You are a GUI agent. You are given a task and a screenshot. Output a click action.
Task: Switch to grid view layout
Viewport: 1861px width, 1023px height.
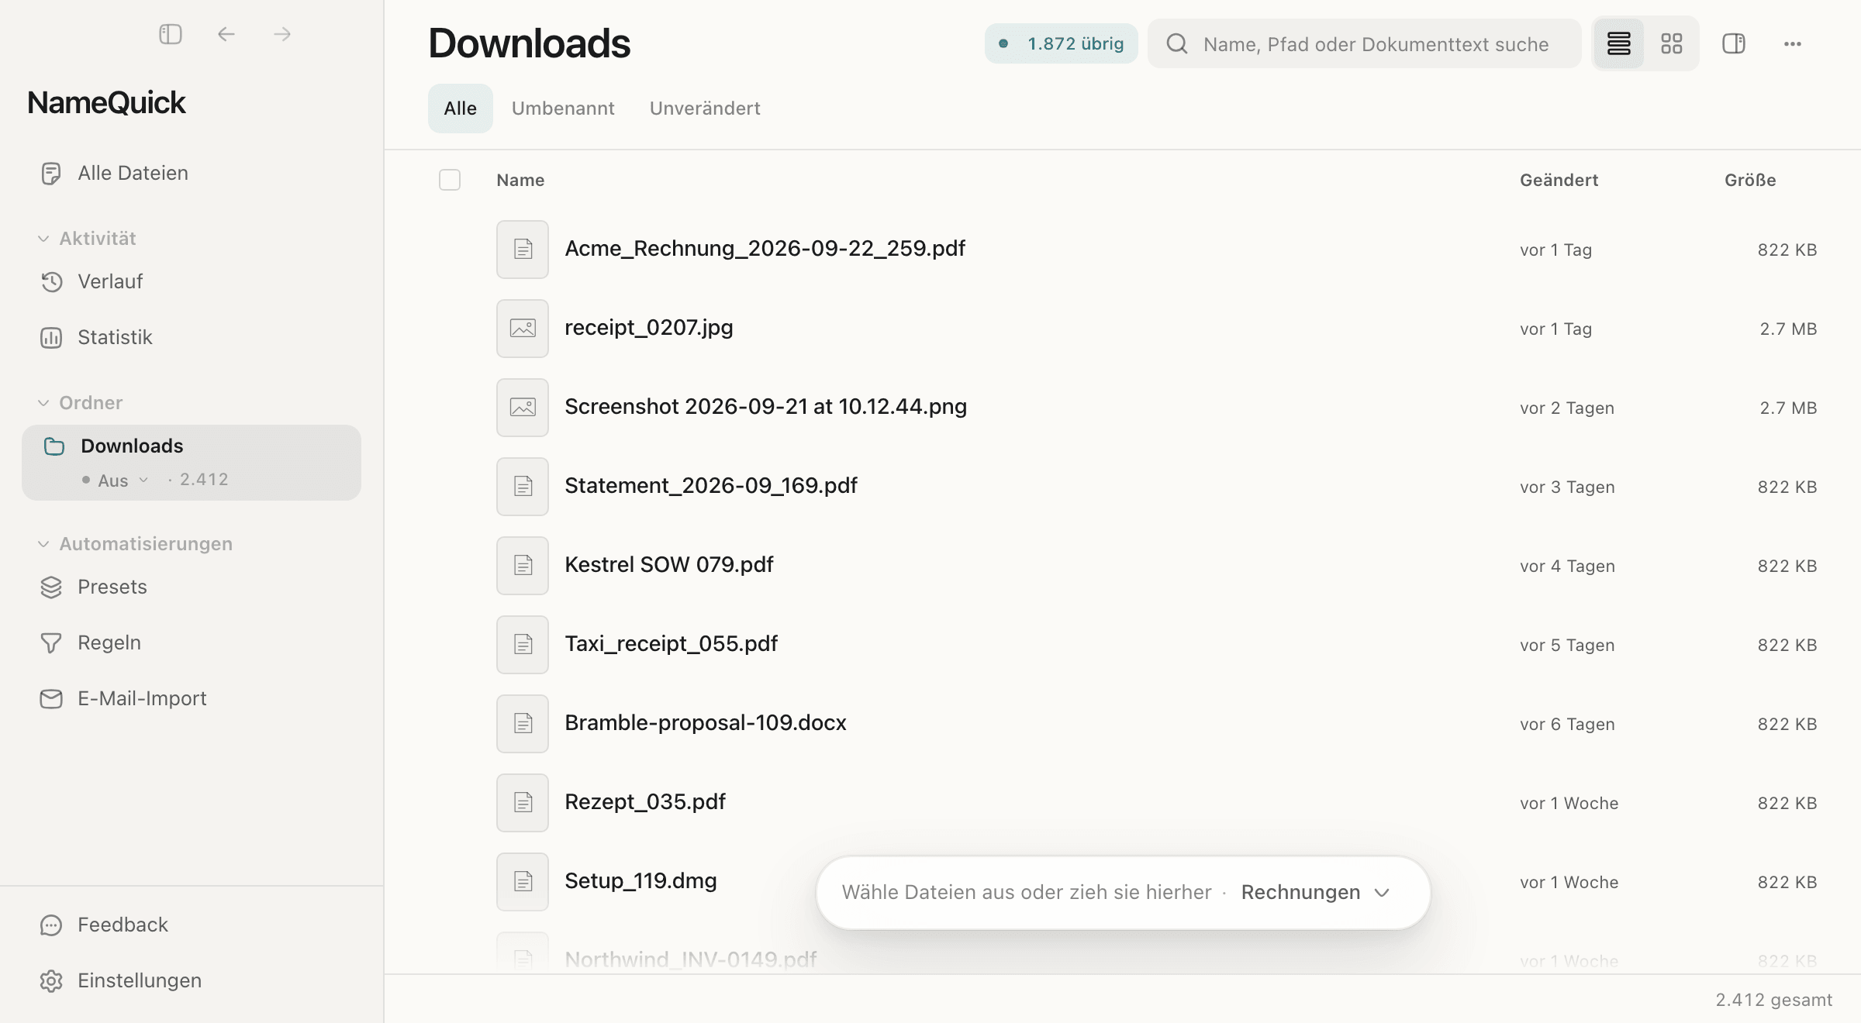[x=1672, y=43]
